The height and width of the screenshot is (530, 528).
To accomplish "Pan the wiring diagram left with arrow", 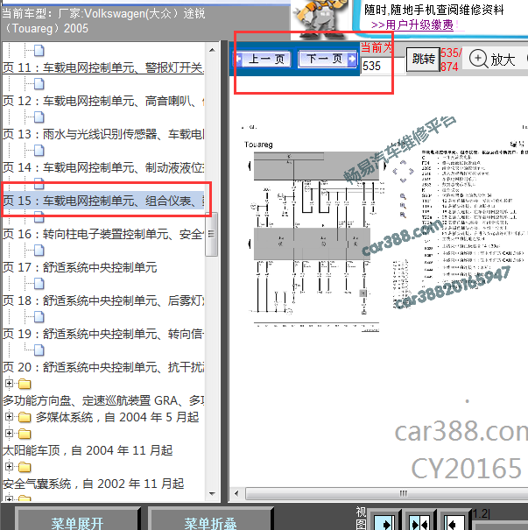I will tap(394, 171).
